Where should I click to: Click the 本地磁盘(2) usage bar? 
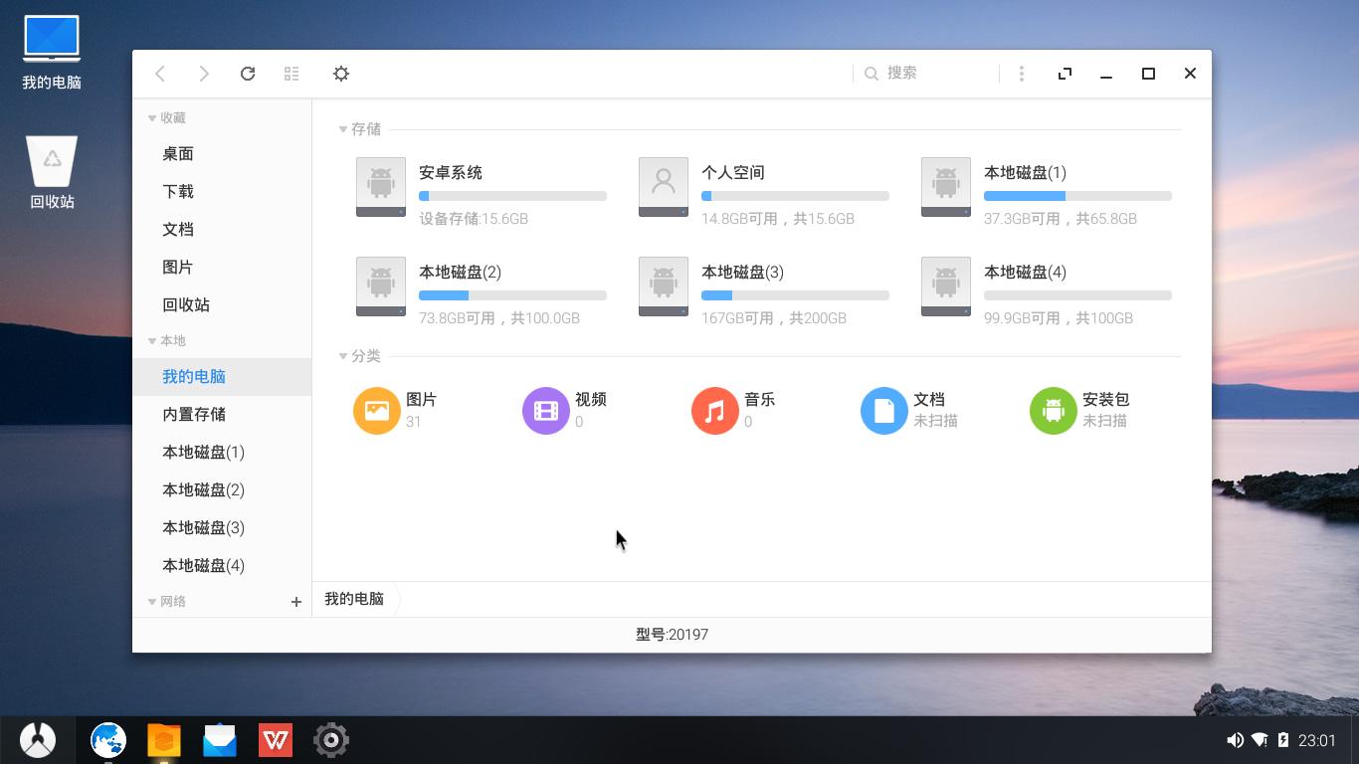click(513, 295)
